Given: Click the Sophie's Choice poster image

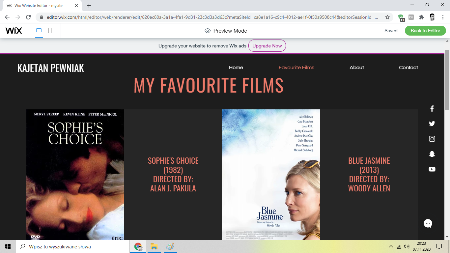Looking at the screenshot, I should coord(75,175).
